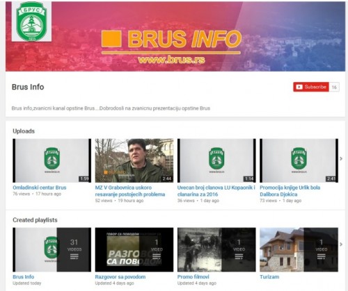Viewport: 348px width, 291px height.
Task: Open Razgovor sa povodom playlist title
Action: 120,277
